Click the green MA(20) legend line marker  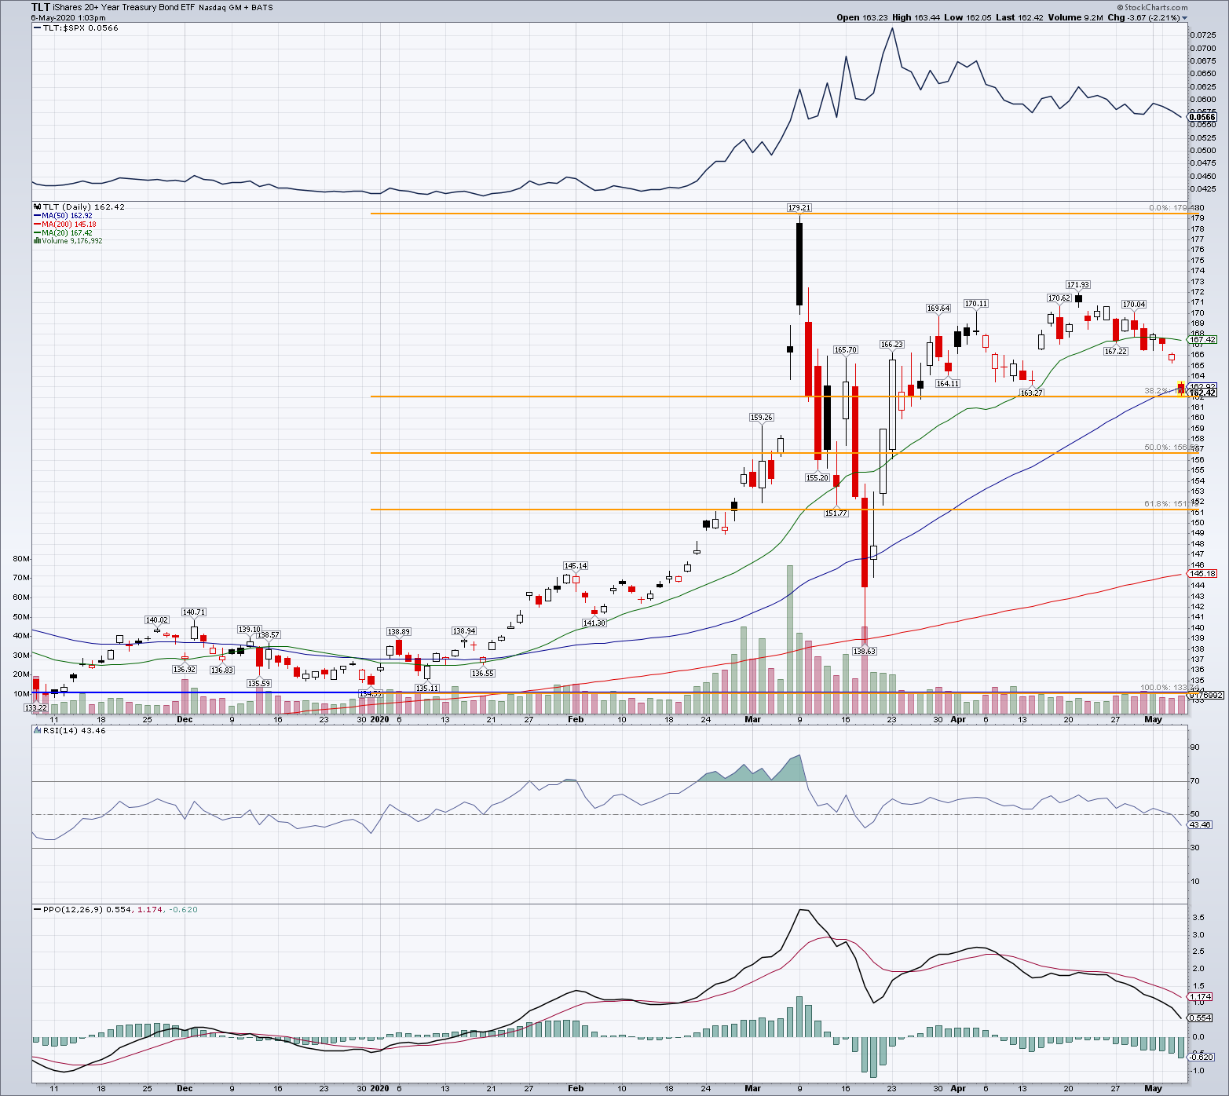(37, 233)
